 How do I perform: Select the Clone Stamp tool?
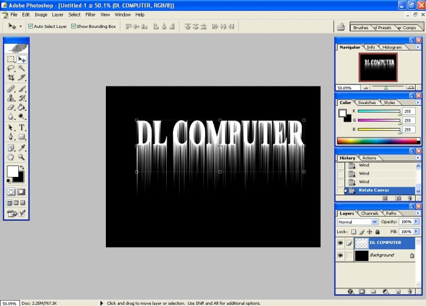click(x=11, y=98)
